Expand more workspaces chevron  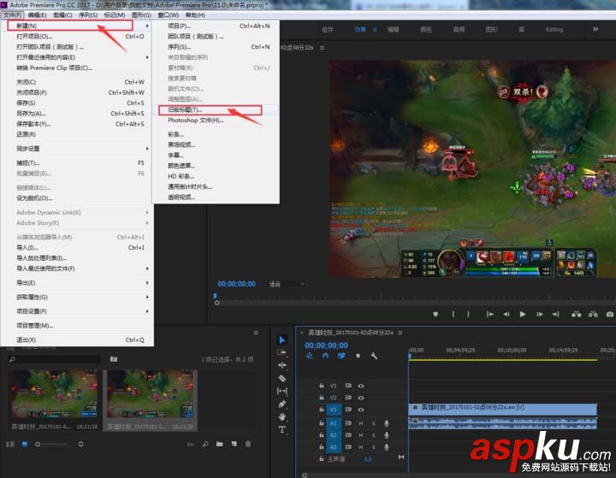(x=595, y=29)
